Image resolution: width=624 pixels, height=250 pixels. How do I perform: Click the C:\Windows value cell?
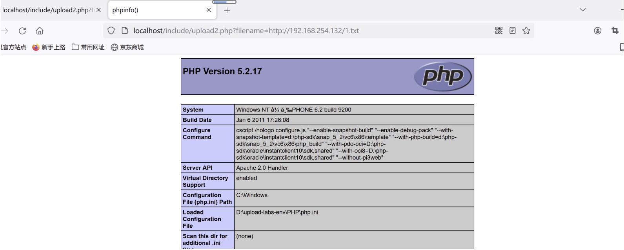tap(354, 198)
